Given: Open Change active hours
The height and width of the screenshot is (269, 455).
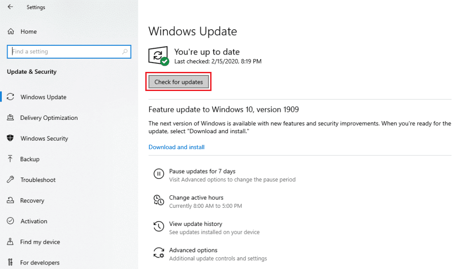Looking at the screenshot, I should 196,198.
